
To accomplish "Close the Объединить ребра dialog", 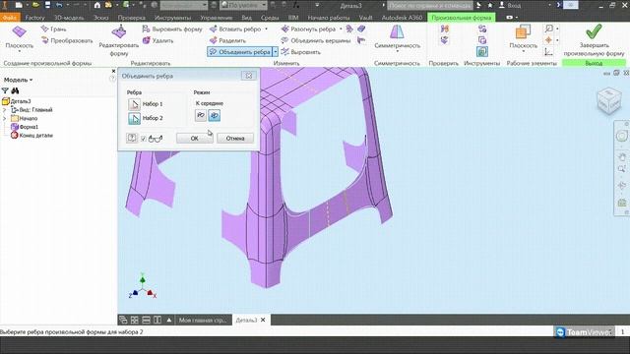I will 248,76.
